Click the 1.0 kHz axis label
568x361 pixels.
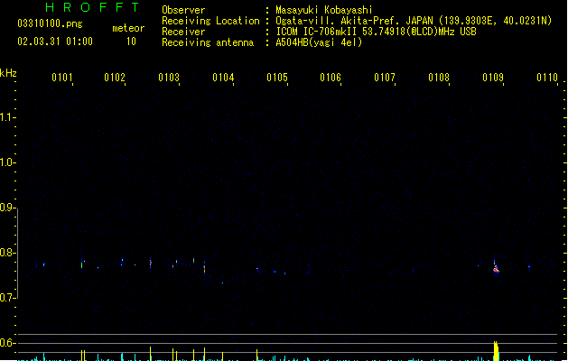tap(6, 162)
